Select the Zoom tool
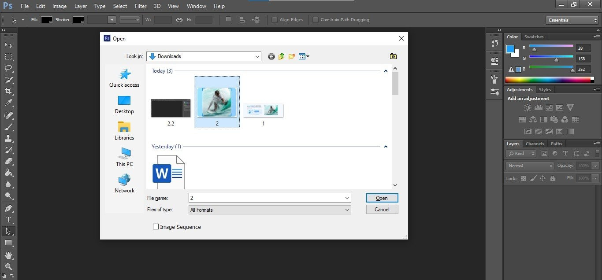602x280 pixels. click(8, 267)
